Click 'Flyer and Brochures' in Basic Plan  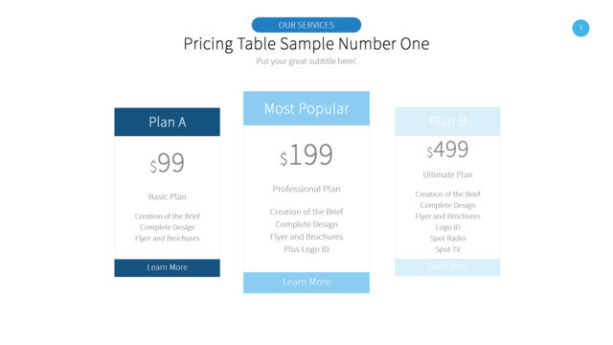point(167,239)
